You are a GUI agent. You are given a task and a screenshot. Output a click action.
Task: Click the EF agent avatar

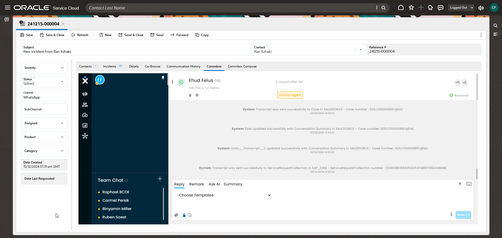pyautogui.click(x=100, y=80)
